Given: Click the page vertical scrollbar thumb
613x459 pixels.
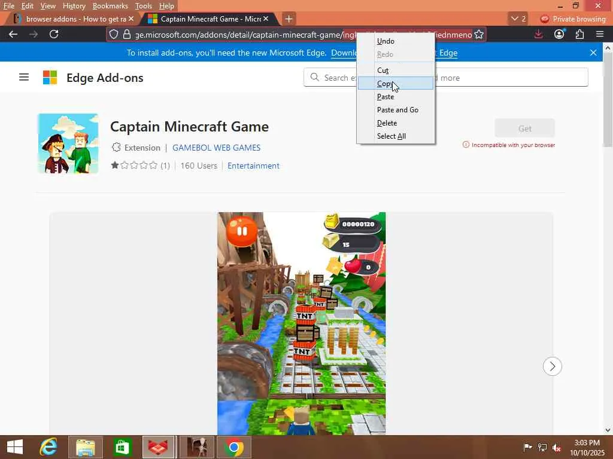Looking at the screenshot, I should tap(608, 100).
